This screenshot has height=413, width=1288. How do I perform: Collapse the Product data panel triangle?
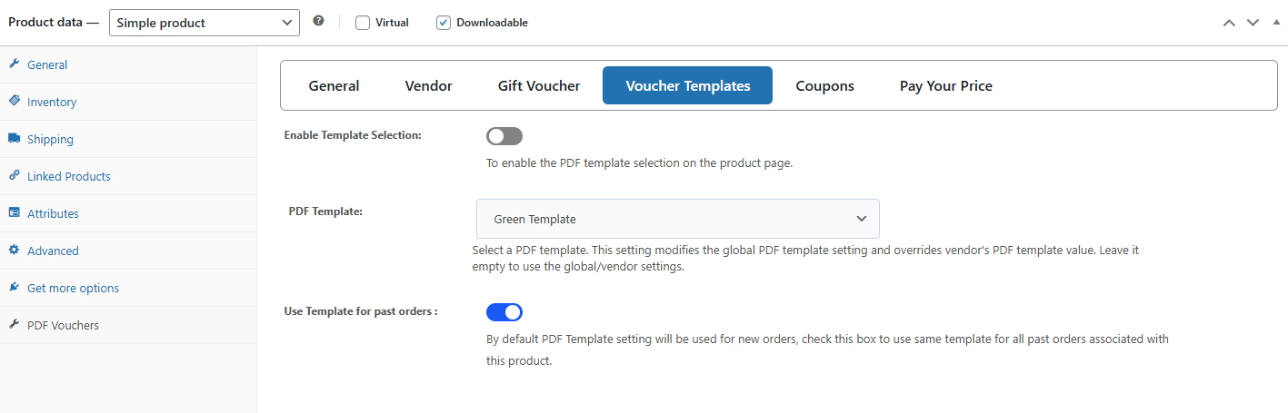1276,22
